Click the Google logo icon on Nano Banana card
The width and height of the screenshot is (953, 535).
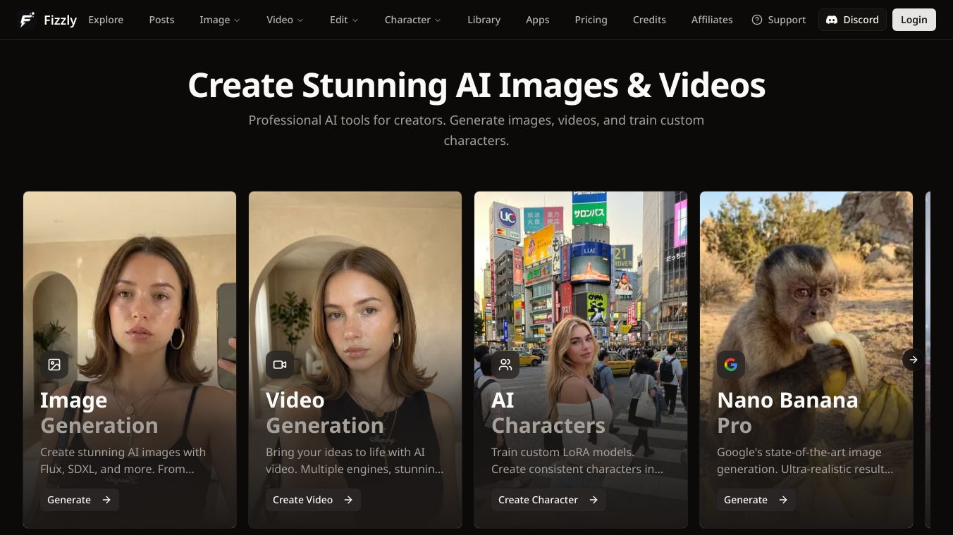pyautogui.click(x=731, y=365)
